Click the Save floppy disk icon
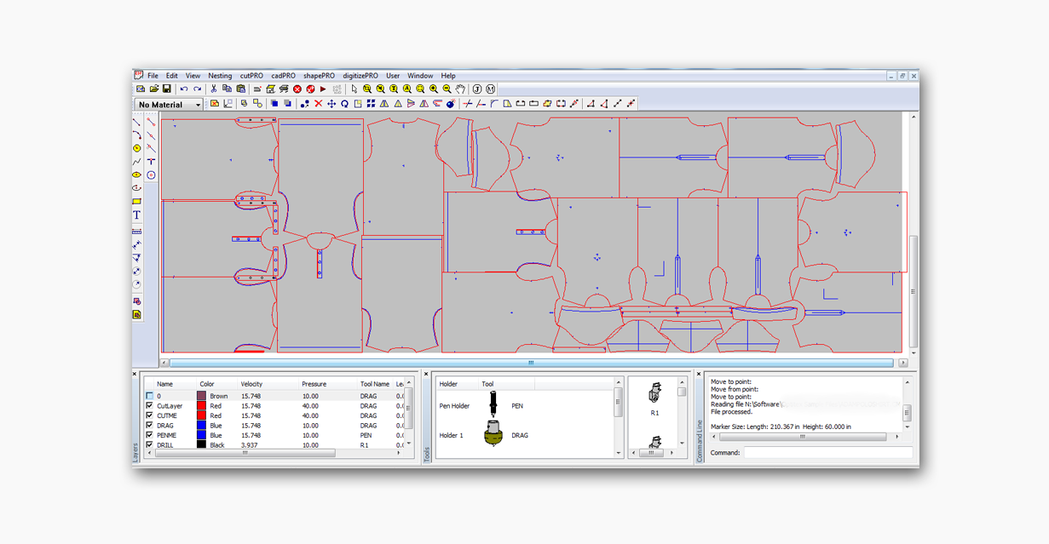This screenshot has width=1049, height=544. point(167,89)
